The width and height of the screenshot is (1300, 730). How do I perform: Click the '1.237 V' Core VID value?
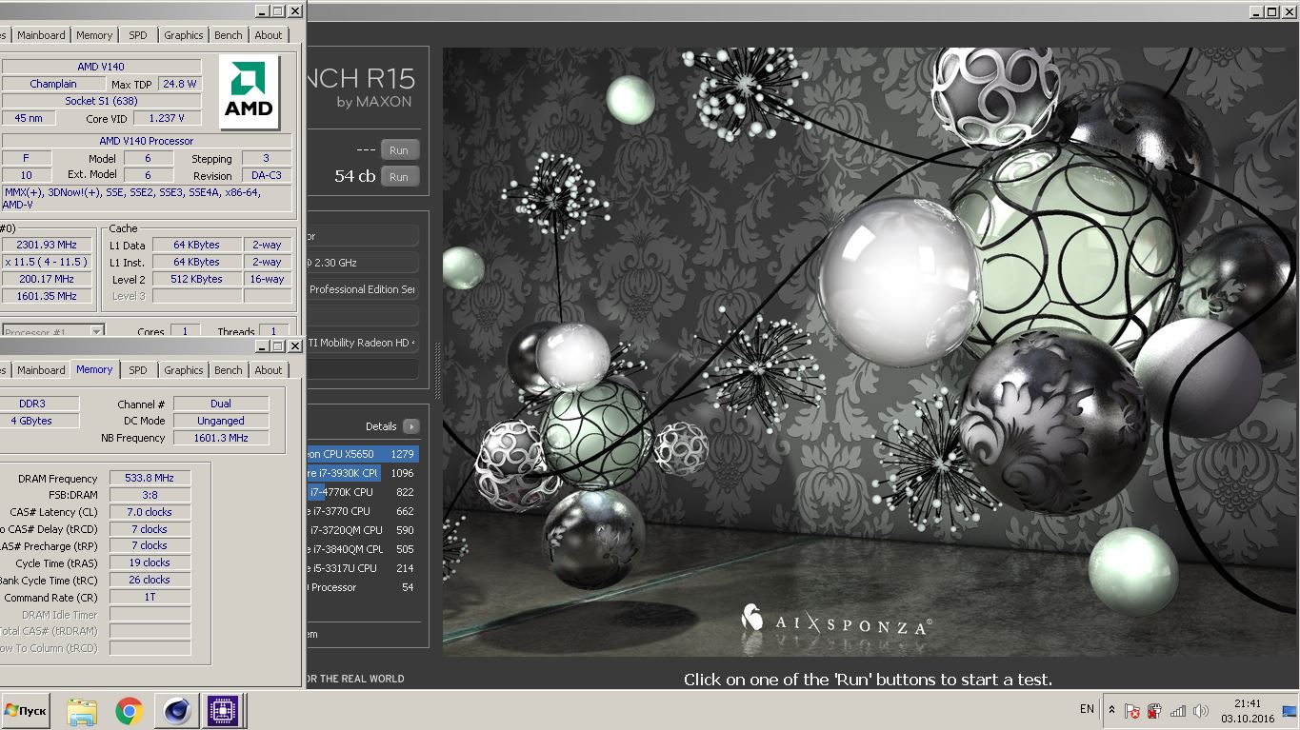(x=167, y=118)
